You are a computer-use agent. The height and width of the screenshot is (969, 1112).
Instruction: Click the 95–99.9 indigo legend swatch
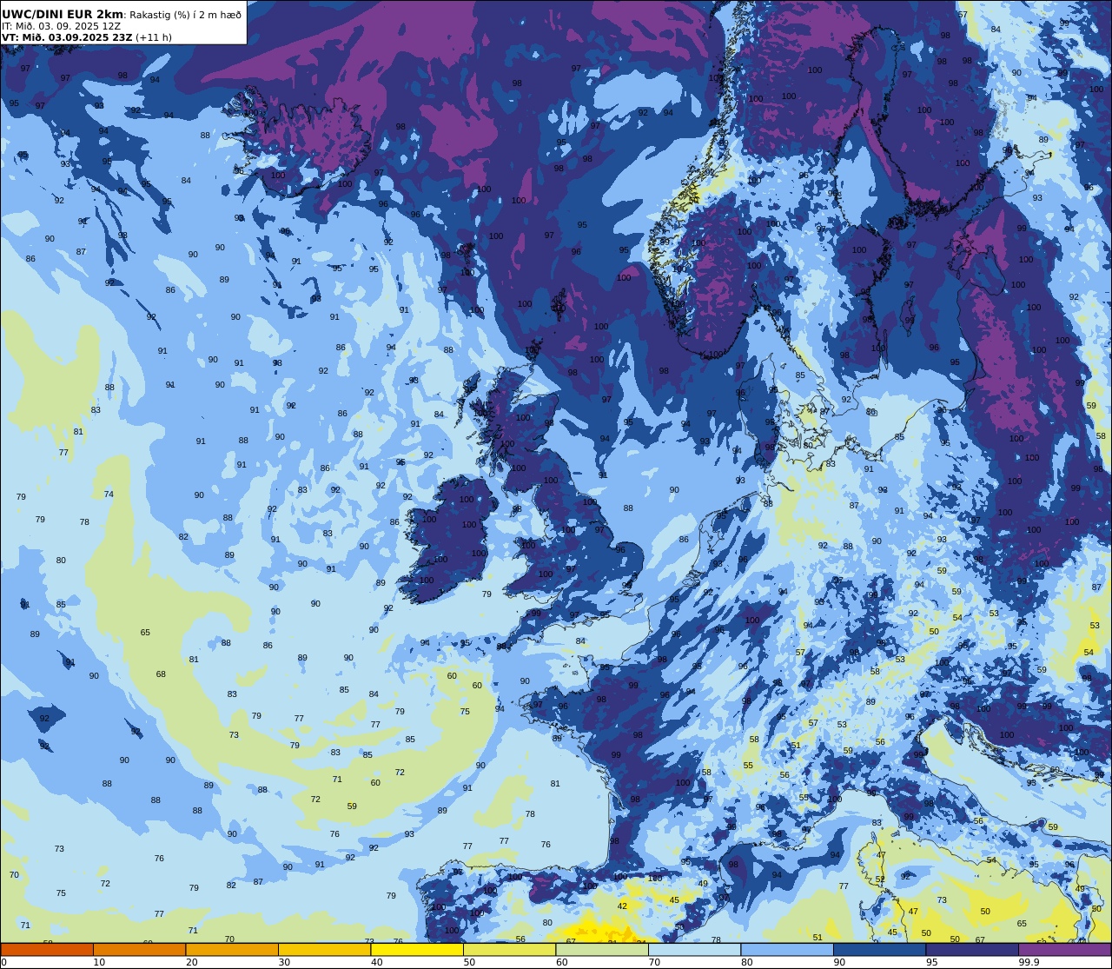click(x=972, y=949)
